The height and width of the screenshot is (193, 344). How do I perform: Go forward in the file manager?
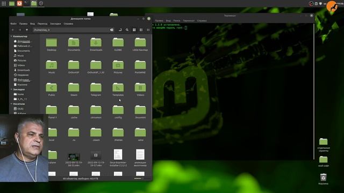[20, 30]
